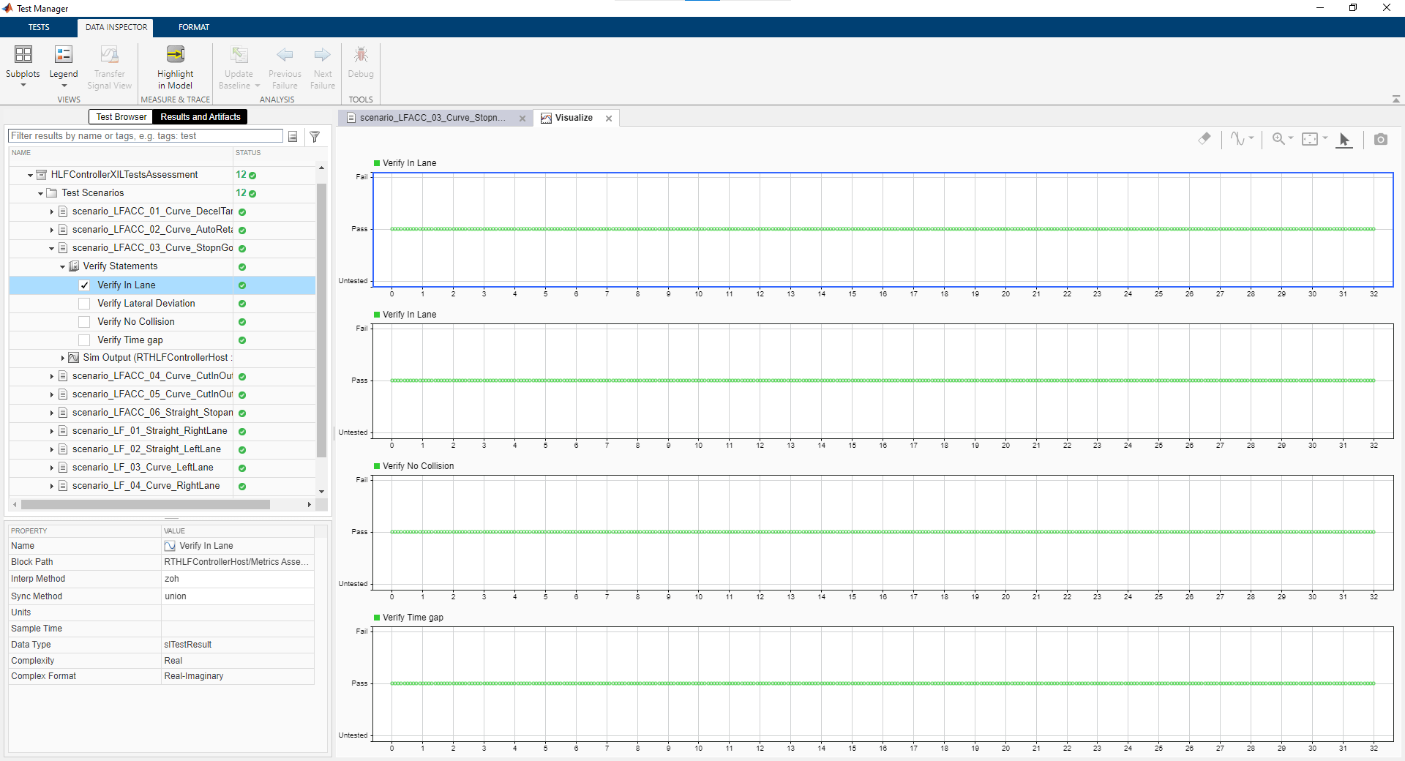
Task: Click the clear plot eraser icon
Action: pos(1204,138)
